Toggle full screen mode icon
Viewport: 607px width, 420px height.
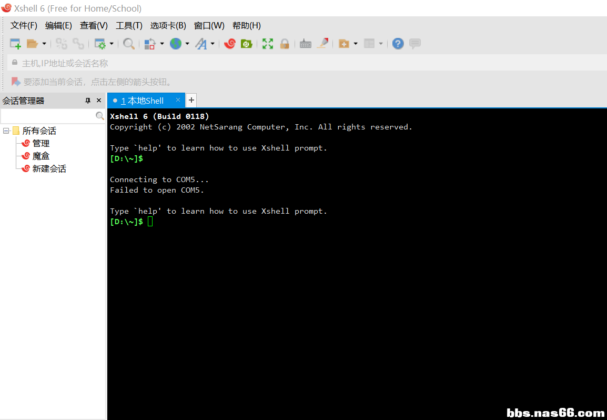click(268, 44)
